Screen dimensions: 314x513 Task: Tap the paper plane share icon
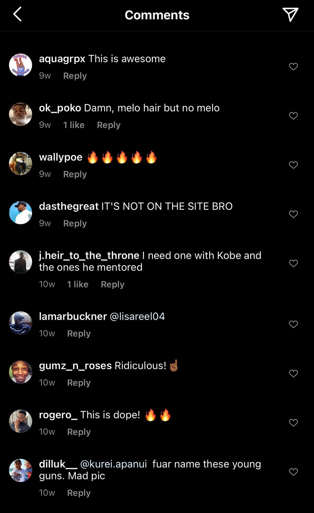point(290,14)
